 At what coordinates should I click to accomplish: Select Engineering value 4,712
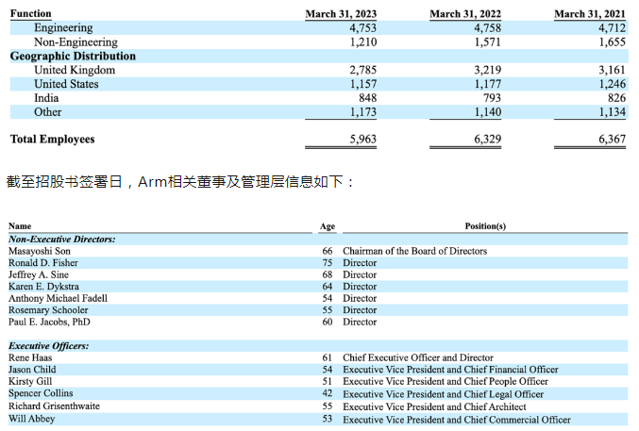point(612,28)
